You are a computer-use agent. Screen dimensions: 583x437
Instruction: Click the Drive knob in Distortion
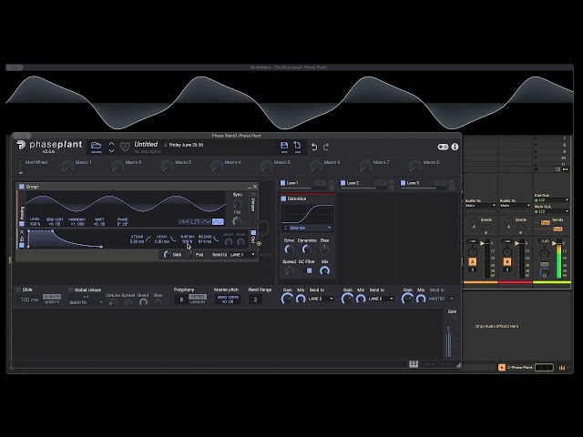(x=289, y=249)
